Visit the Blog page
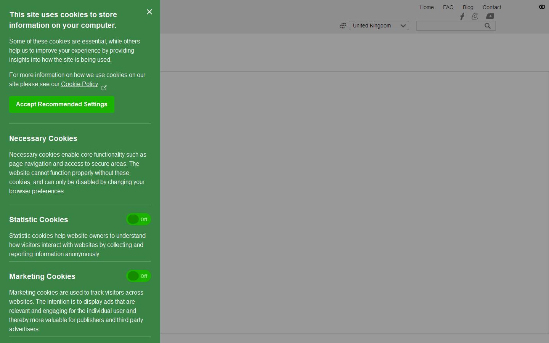The width and height of the screenshot is (549, 343). pos(468,7)
